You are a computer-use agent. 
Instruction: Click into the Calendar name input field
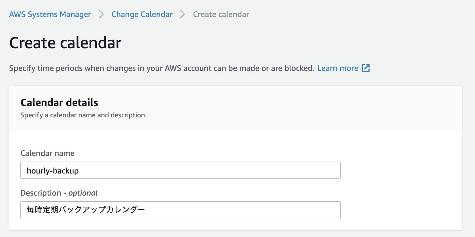[180, 170]
